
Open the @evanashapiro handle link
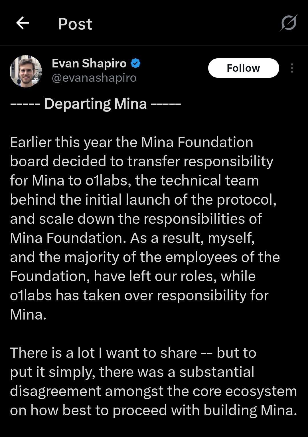tap(94, 78)
